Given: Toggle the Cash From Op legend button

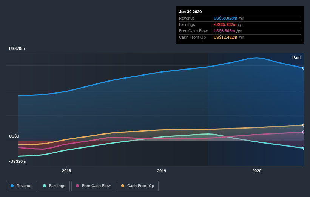Looking at the screenshot, I should [137, 186].
